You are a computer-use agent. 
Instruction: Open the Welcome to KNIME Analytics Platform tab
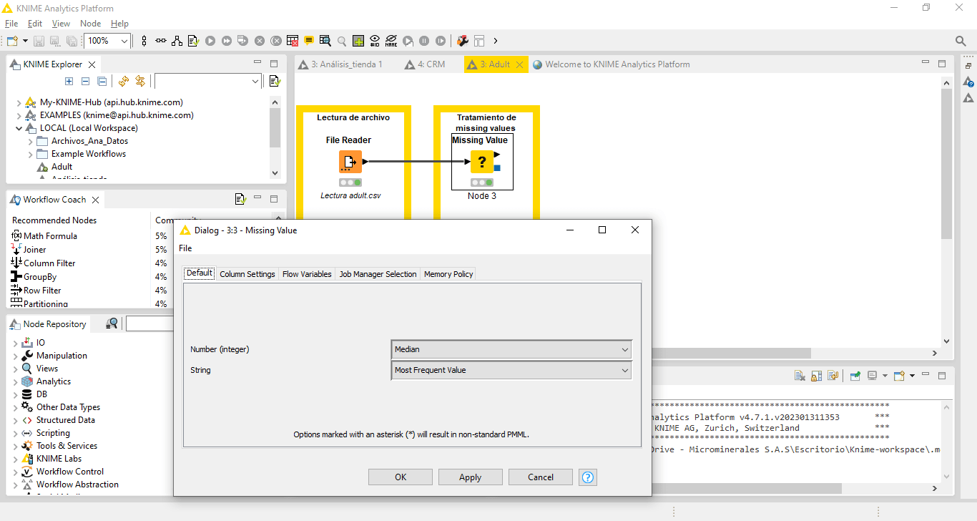pos(612,64)
